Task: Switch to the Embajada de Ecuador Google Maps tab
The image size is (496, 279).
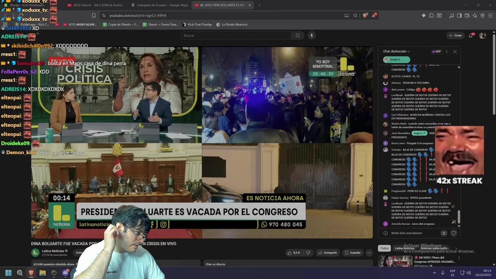Action: 160,5
